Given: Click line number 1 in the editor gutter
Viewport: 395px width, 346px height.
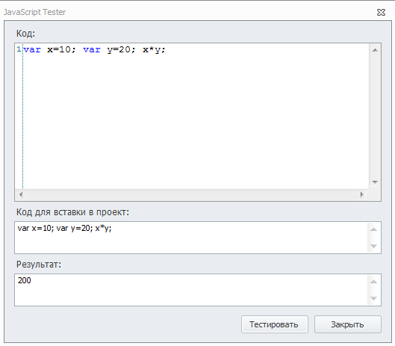Looking at the screenshot, I should [x=19, y=49].
